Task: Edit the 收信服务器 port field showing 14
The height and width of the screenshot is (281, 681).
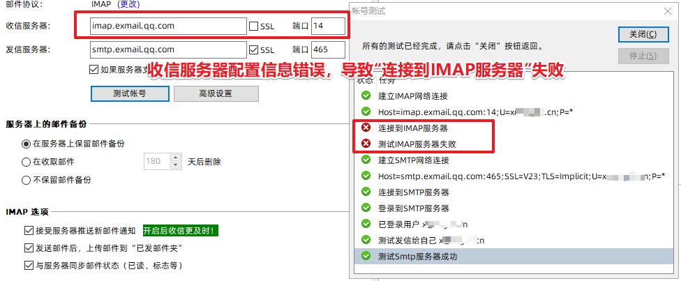Action: point(329,26)
